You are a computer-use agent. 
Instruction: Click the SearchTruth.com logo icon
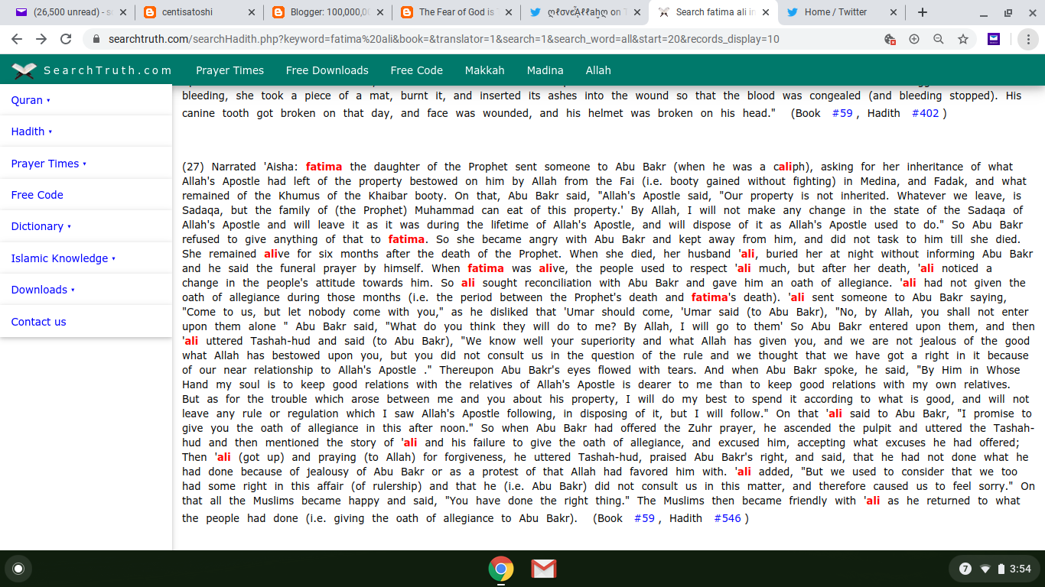tap(24, 70)
